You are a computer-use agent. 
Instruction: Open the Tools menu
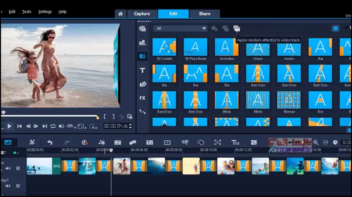point(27,12)
